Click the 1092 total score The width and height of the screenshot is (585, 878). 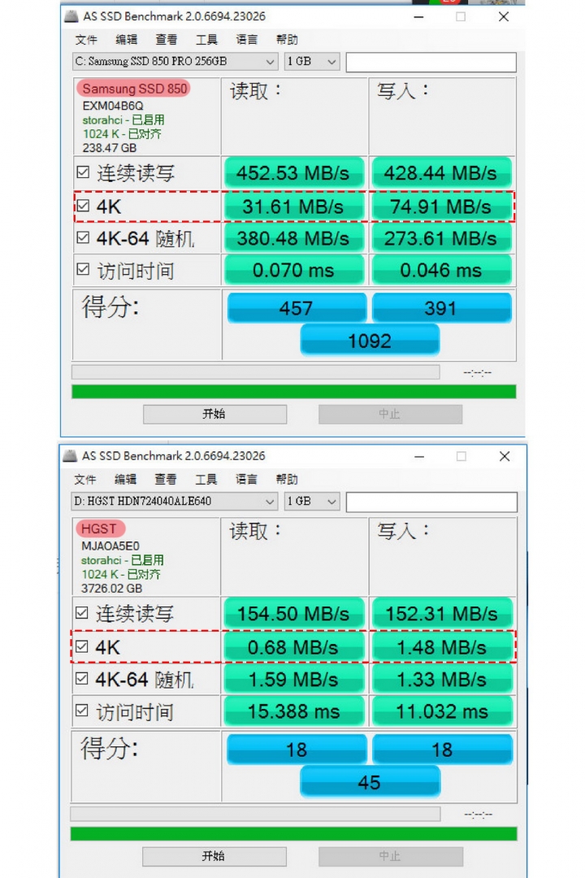(370, 341)
